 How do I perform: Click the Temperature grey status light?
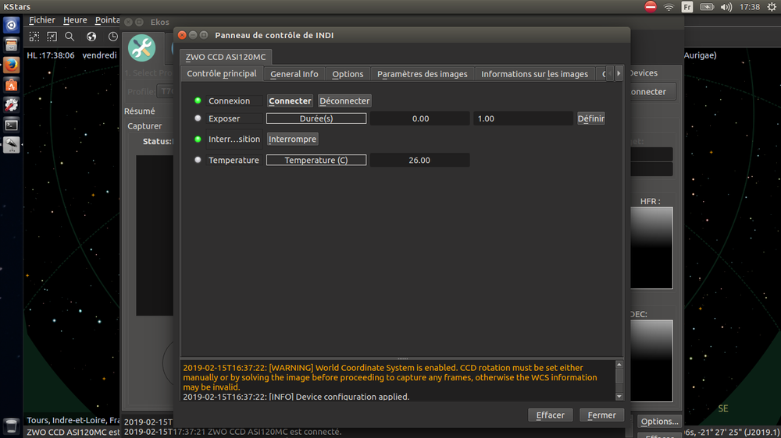pos(198,160)
